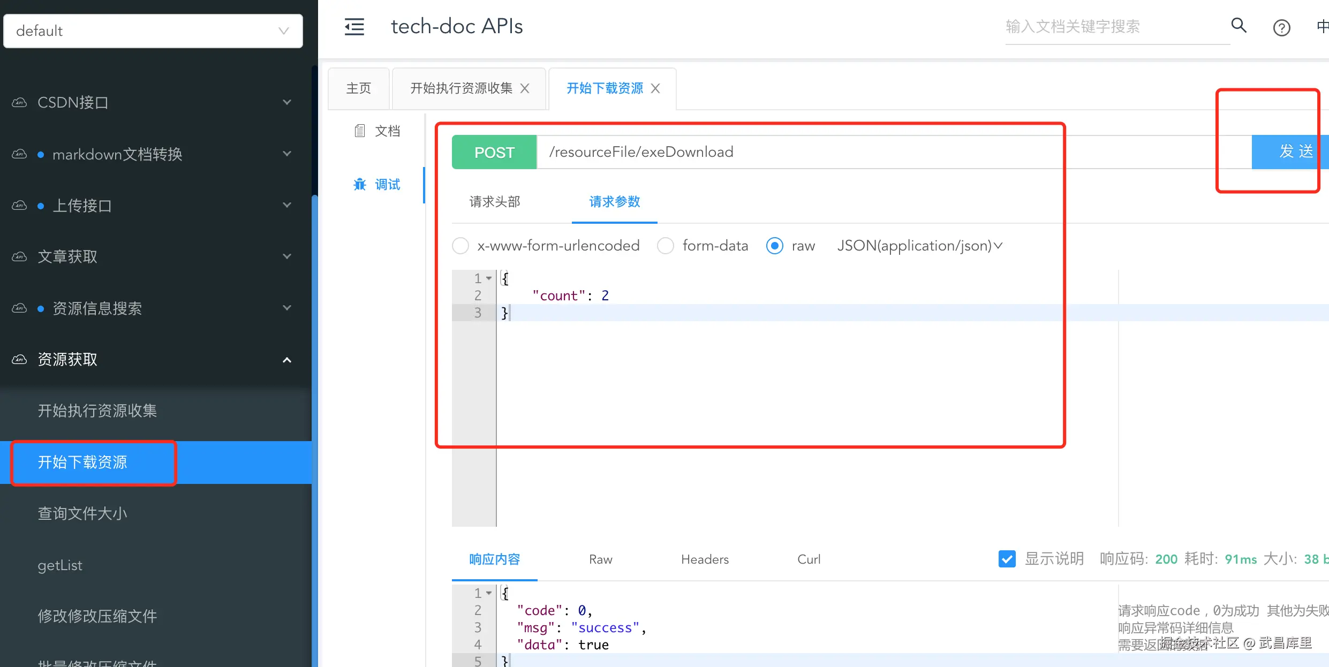Click the 文档 document icon
The width and height of the screenshot is (1329, 667).
(x=360, y=131)
